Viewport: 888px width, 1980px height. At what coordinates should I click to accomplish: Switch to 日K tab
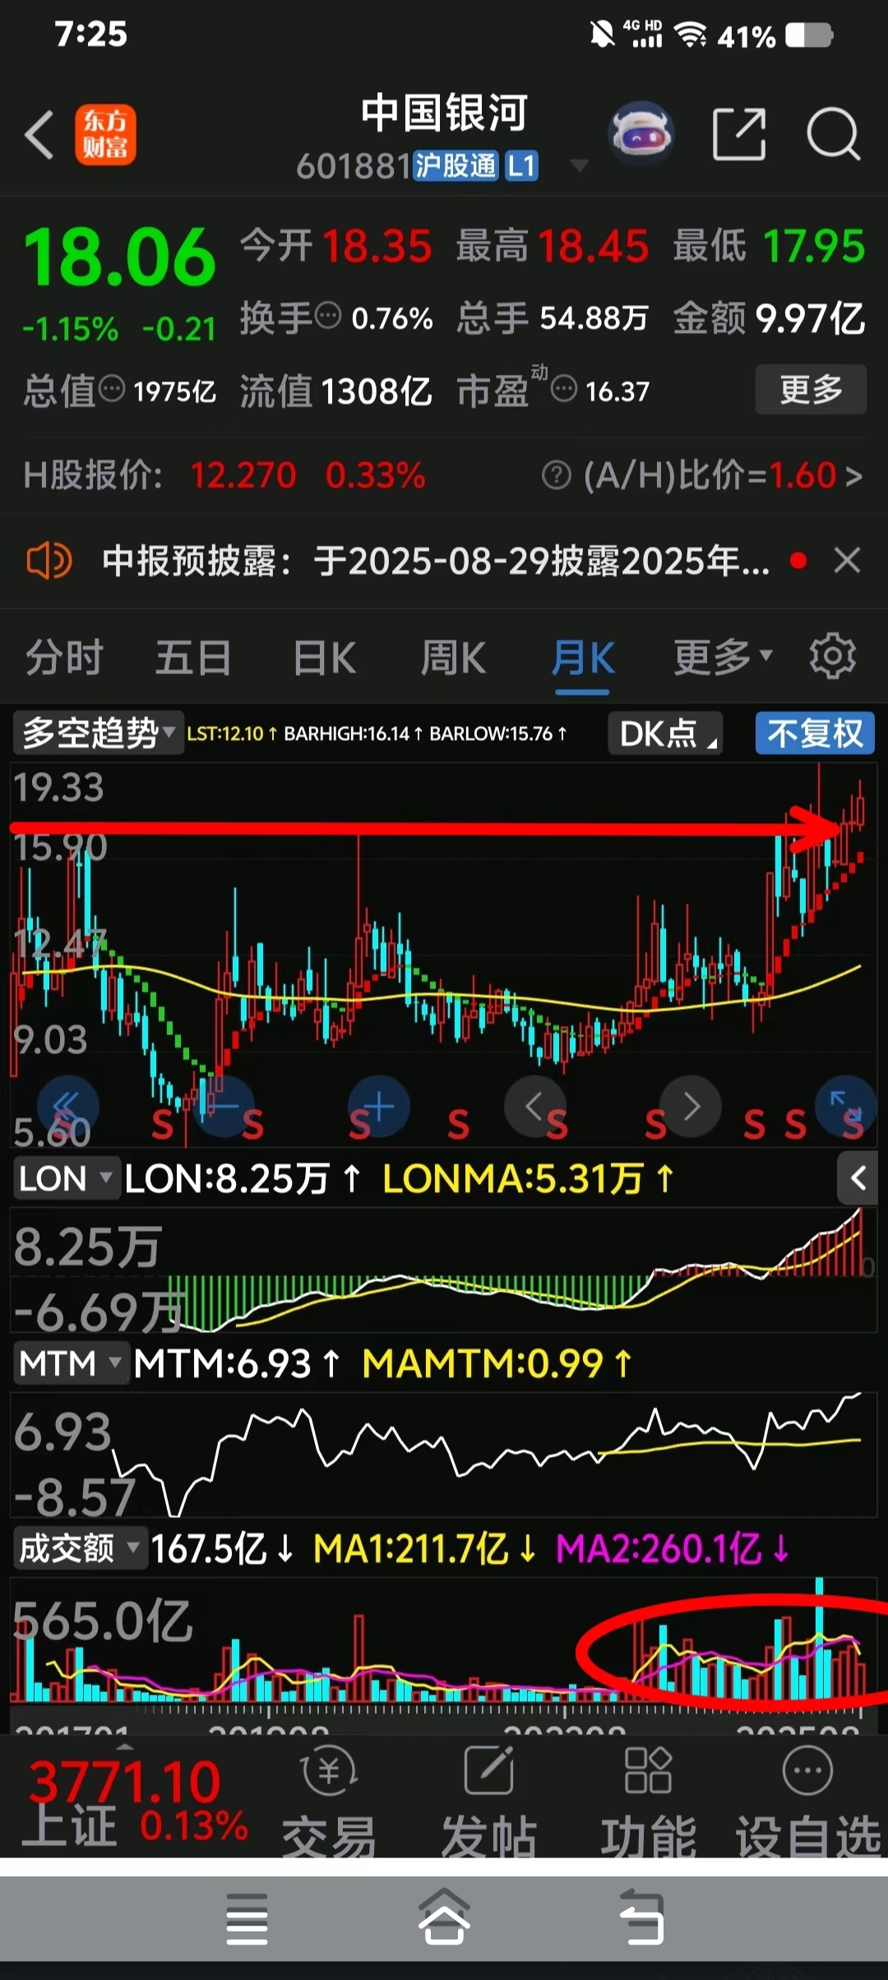tap(324, 658)
